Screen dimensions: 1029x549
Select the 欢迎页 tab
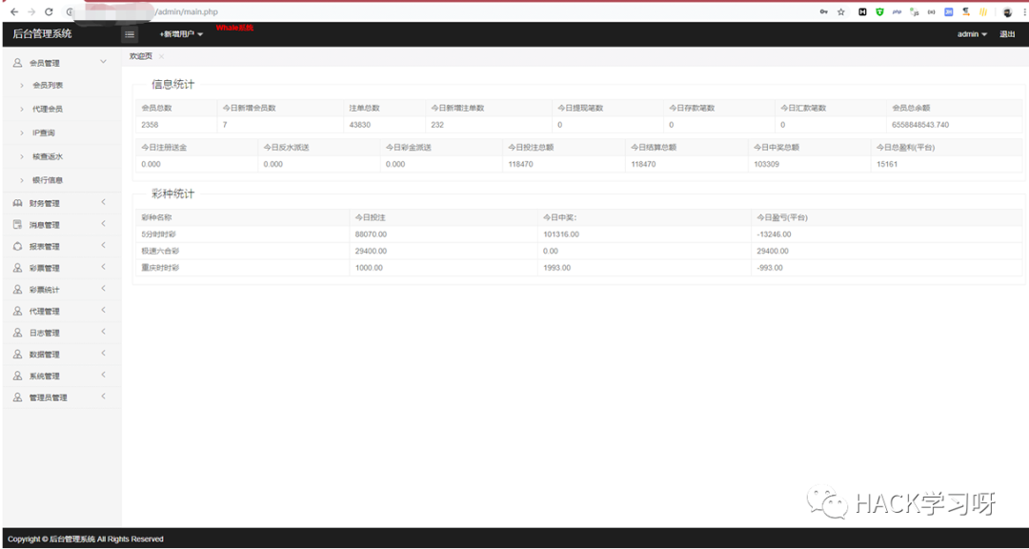pyautogui.click(x=140, y=56)
